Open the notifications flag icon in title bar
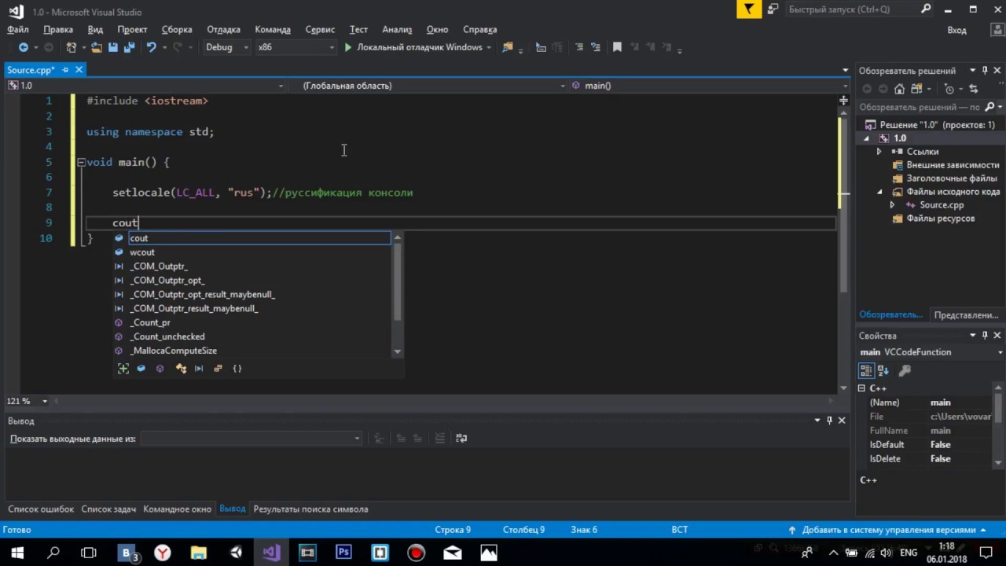 (749, 9)
